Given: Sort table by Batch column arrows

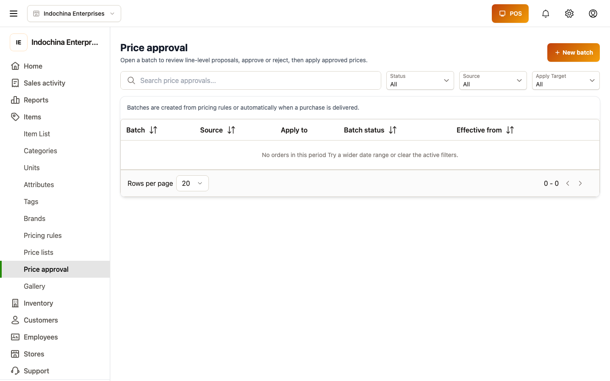Looking at the screenshot, I should tap(153, 130).
